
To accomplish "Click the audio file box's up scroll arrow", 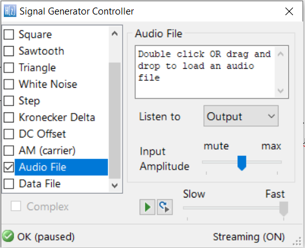I will 280,54.
